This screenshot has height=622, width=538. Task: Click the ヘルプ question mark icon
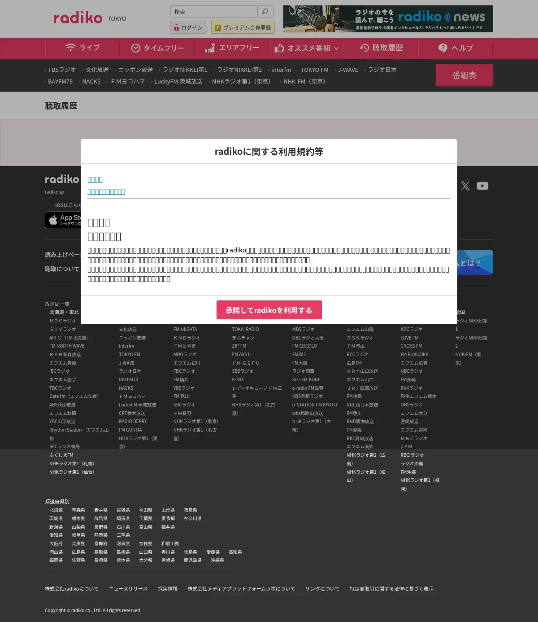point(443,48)
